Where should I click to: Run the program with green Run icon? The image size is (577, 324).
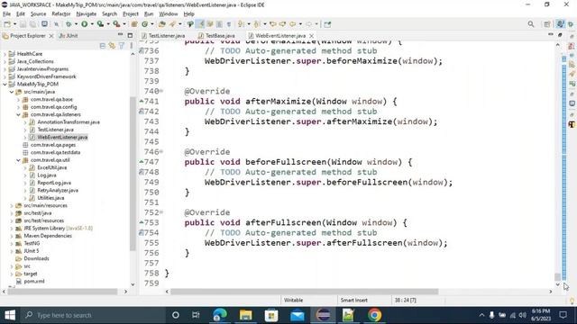pos(84,24)
